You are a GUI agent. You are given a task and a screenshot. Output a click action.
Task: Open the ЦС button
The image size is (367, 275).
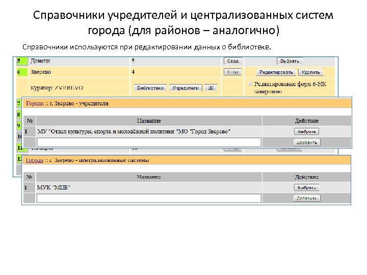(211, 88)
